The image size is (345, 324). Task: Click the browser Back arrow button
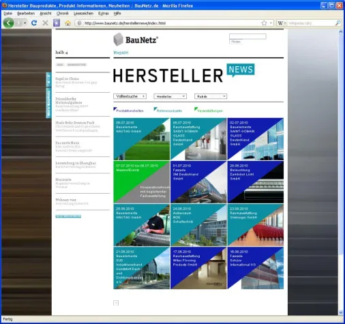click(x=9, y=23)
